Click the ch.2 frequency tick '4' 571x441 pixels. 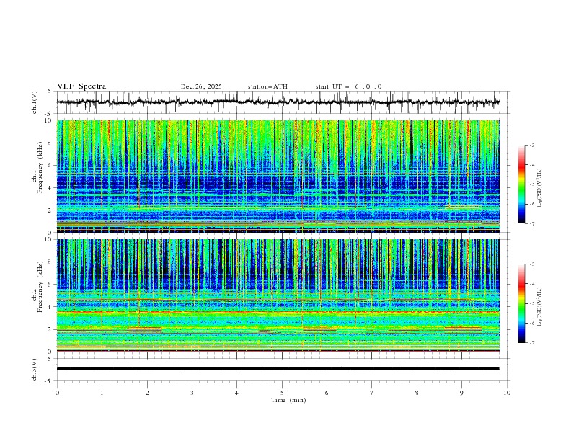tap(51, 307)
